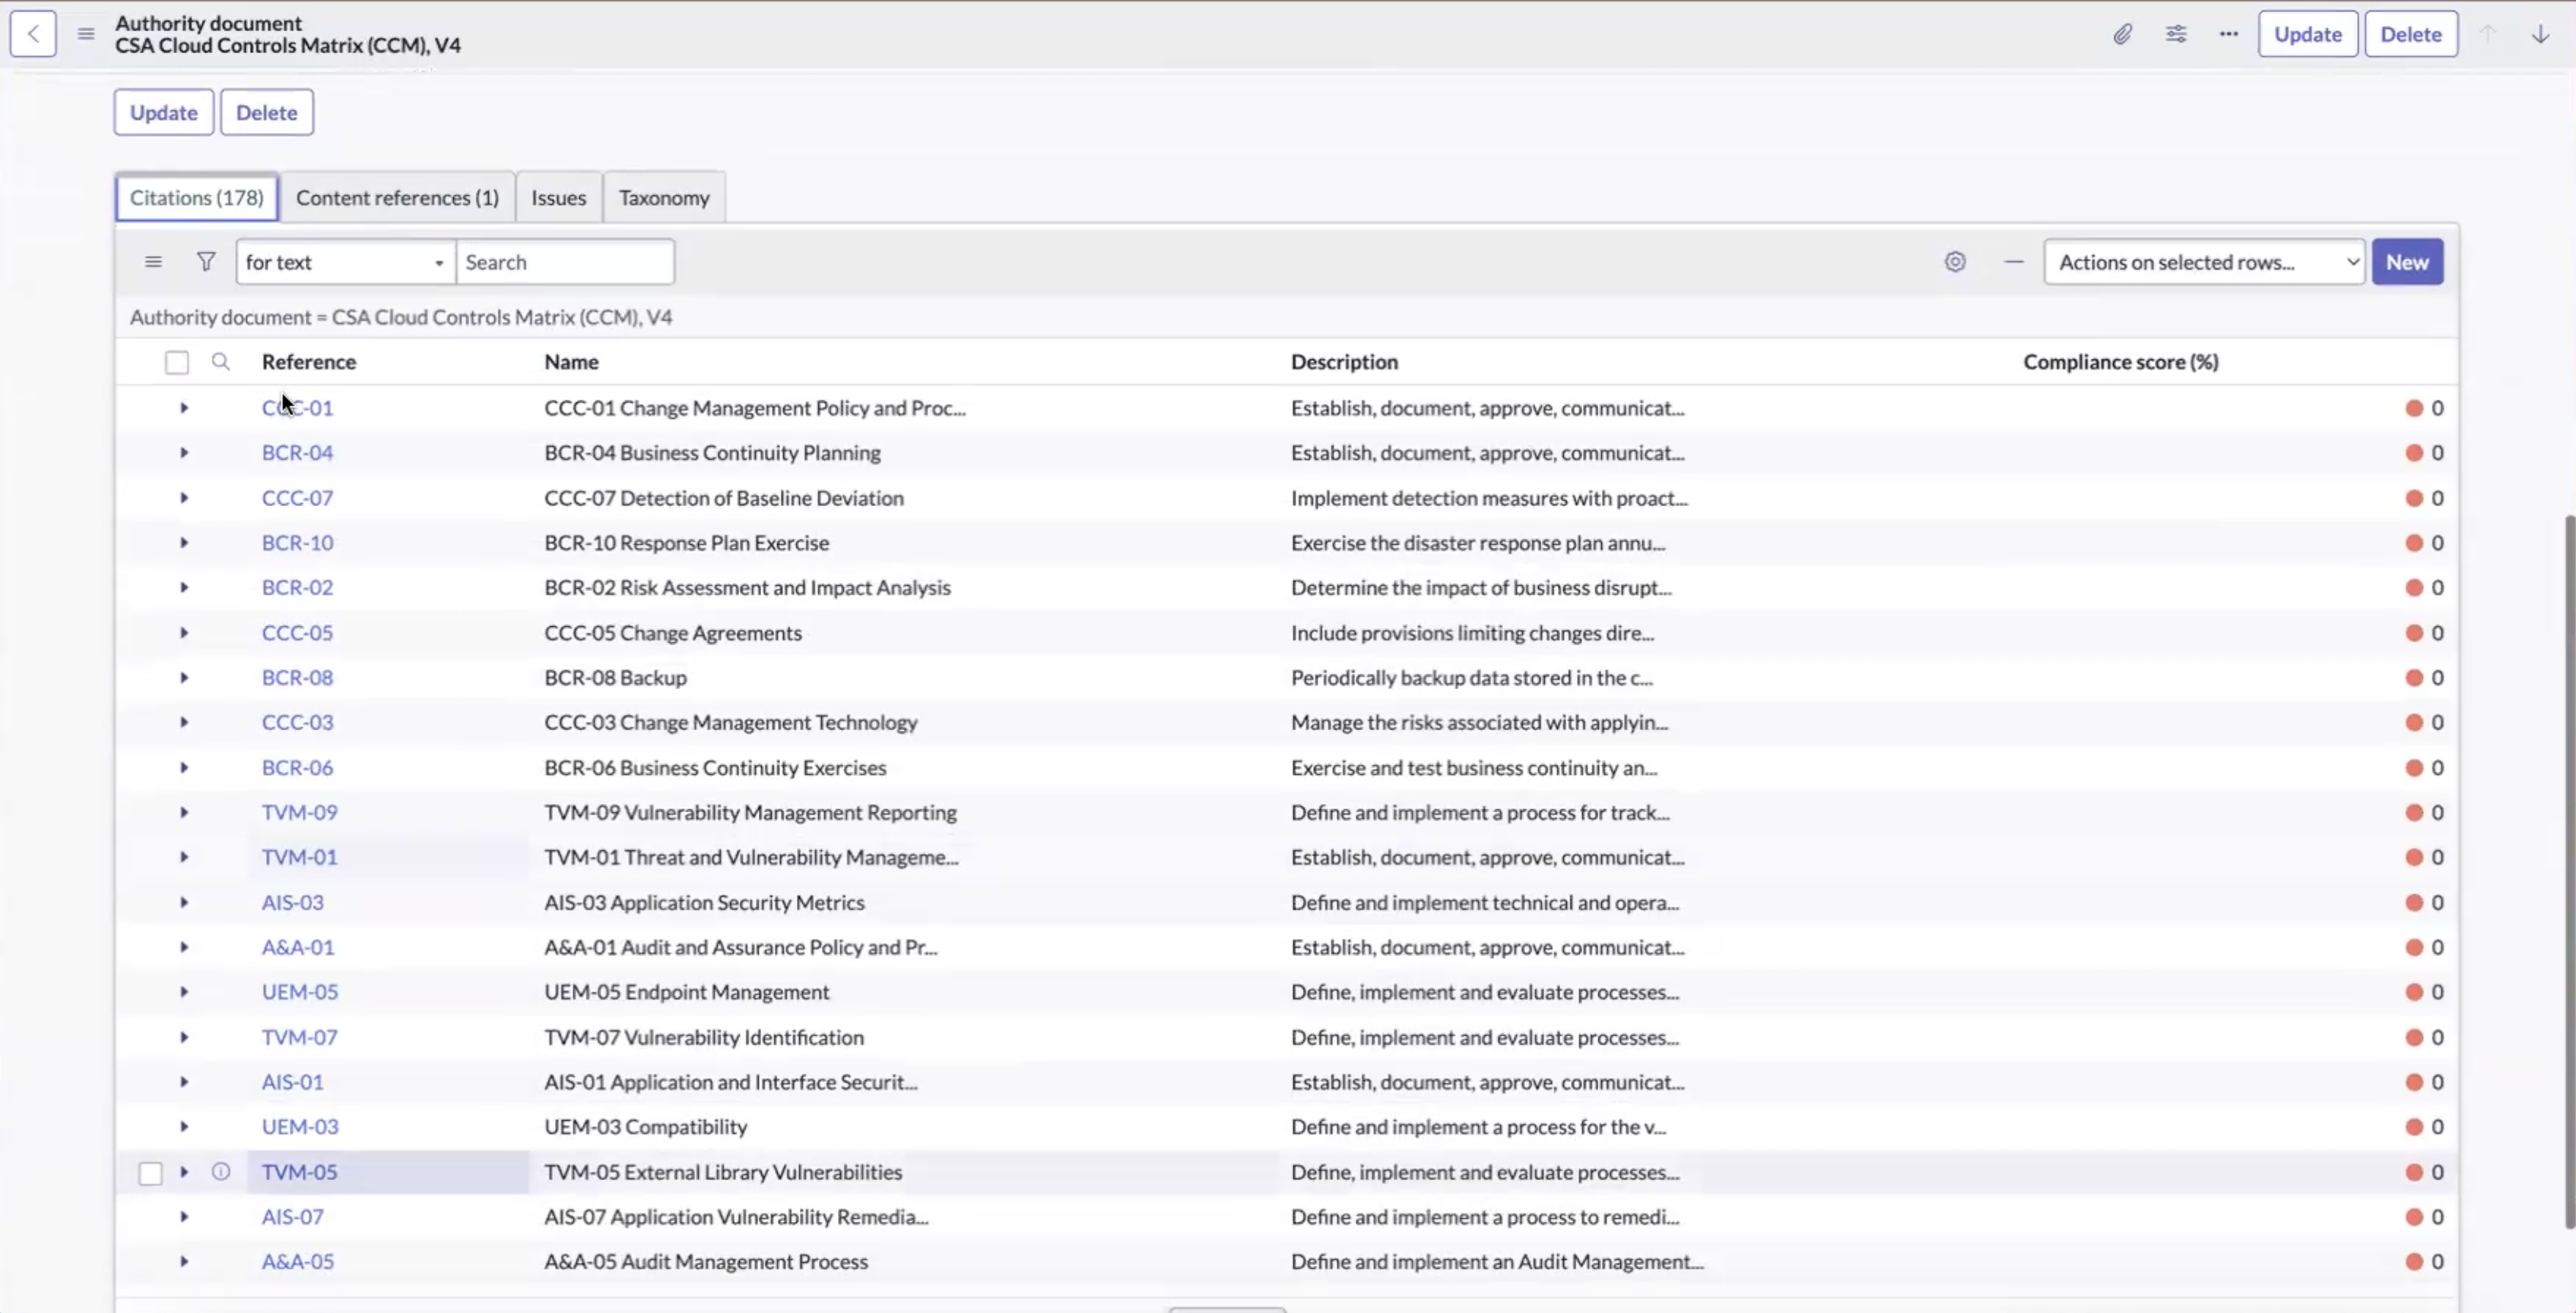
Task: Open the CCC-01 reference link
Action: pos(298,408)
